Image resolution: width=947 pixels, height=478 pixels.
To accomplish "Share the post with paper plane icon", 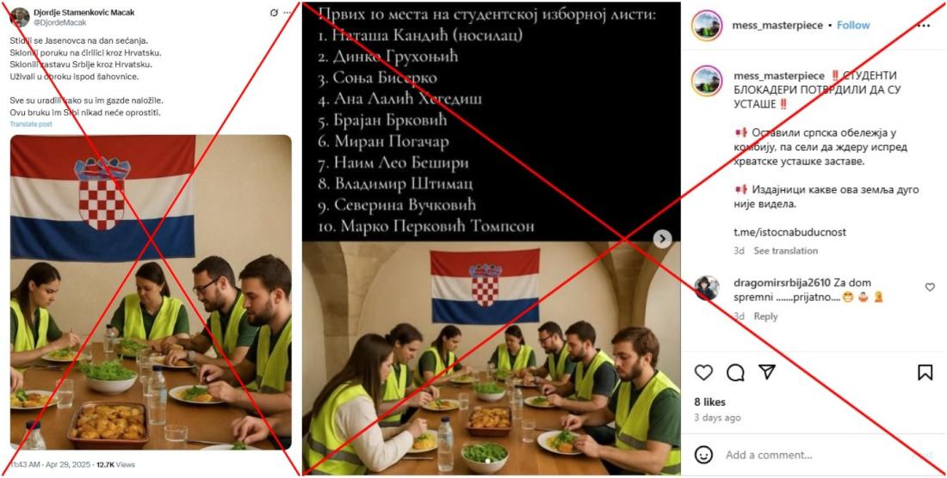I will [x=767, y=372].
